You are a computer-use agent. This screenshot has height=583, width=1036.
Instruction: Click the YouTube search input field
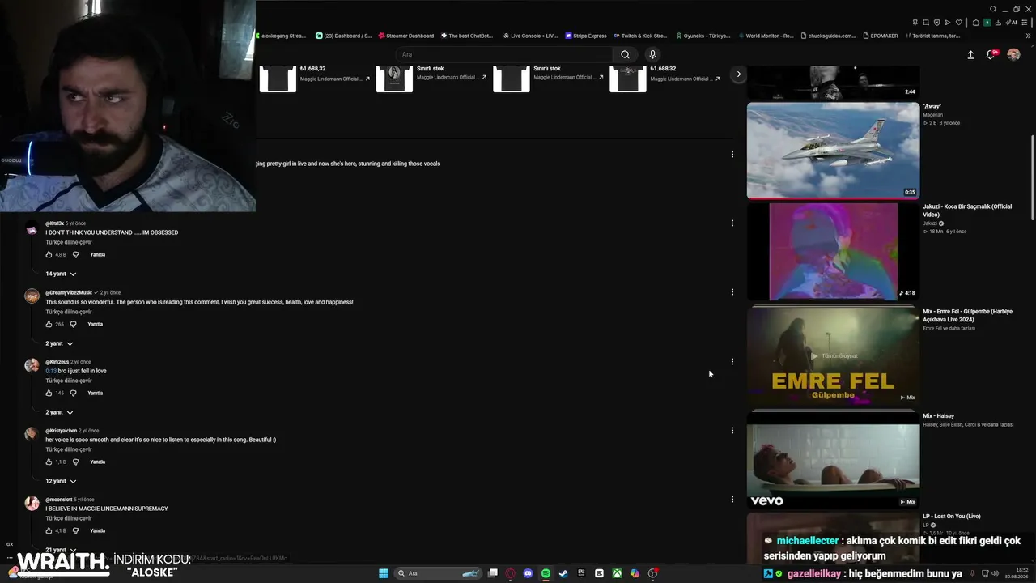coord(504,54)
